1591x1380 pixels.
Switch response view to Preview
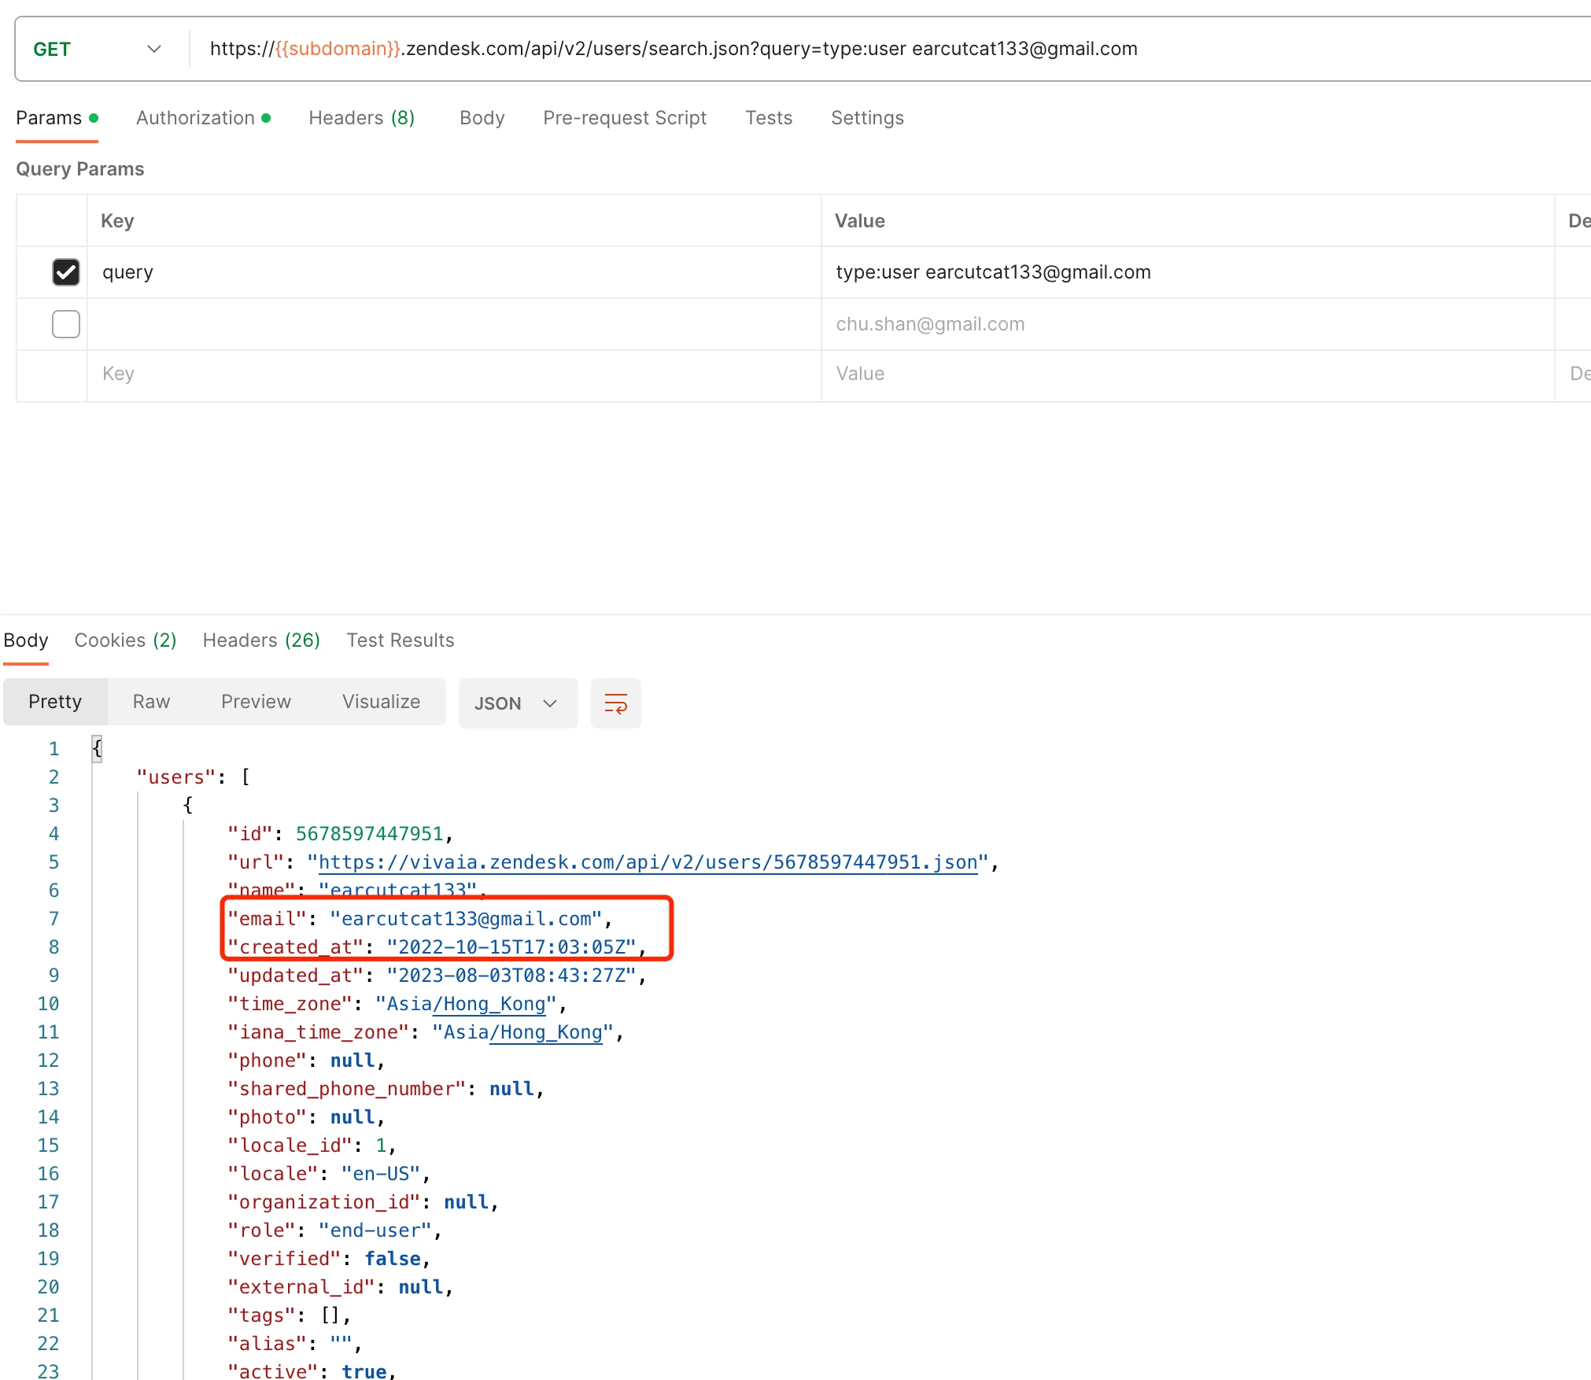tap(256, 702)
